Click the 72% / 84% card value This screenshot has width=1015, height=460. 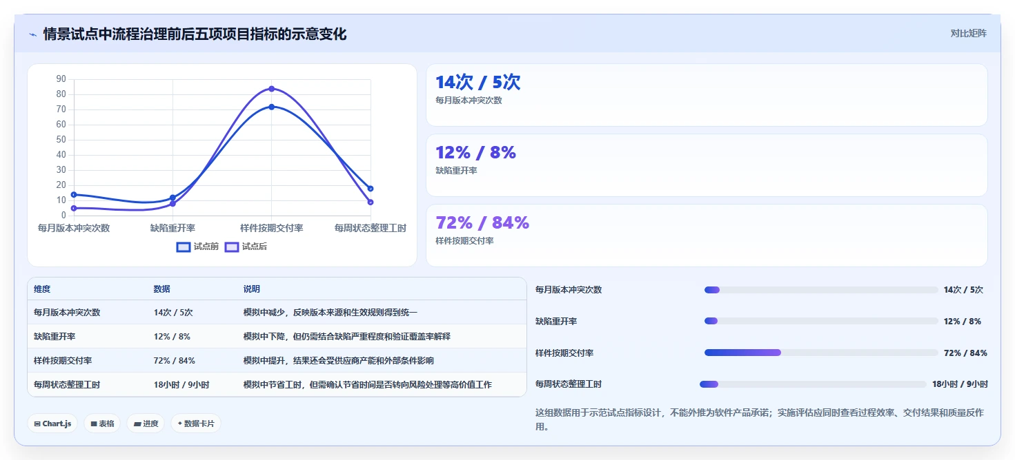click(x=482, y=223)
